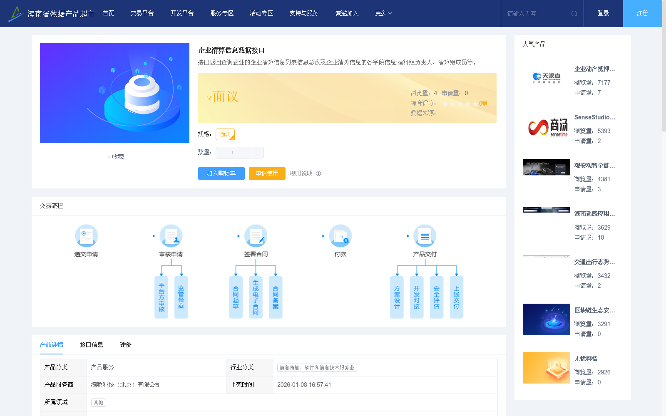Viewport: 666px width, 416px height.
Task: Click the 申请使用 button
Action: point(267,173)
